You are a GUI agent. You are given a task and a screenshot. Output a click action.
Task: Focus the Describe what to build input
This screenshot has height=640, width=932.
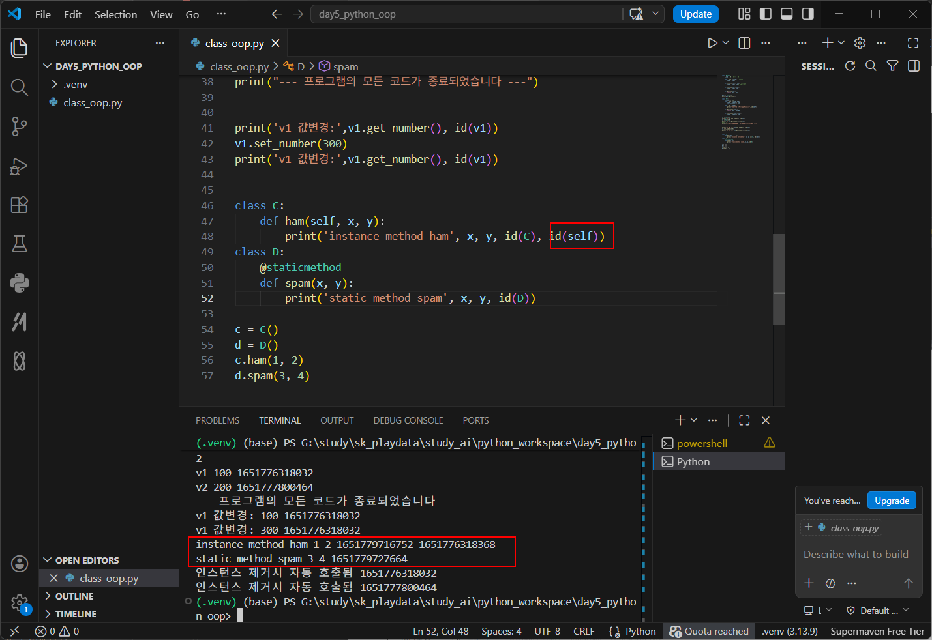pyautogui.click(x=856, y=555)
